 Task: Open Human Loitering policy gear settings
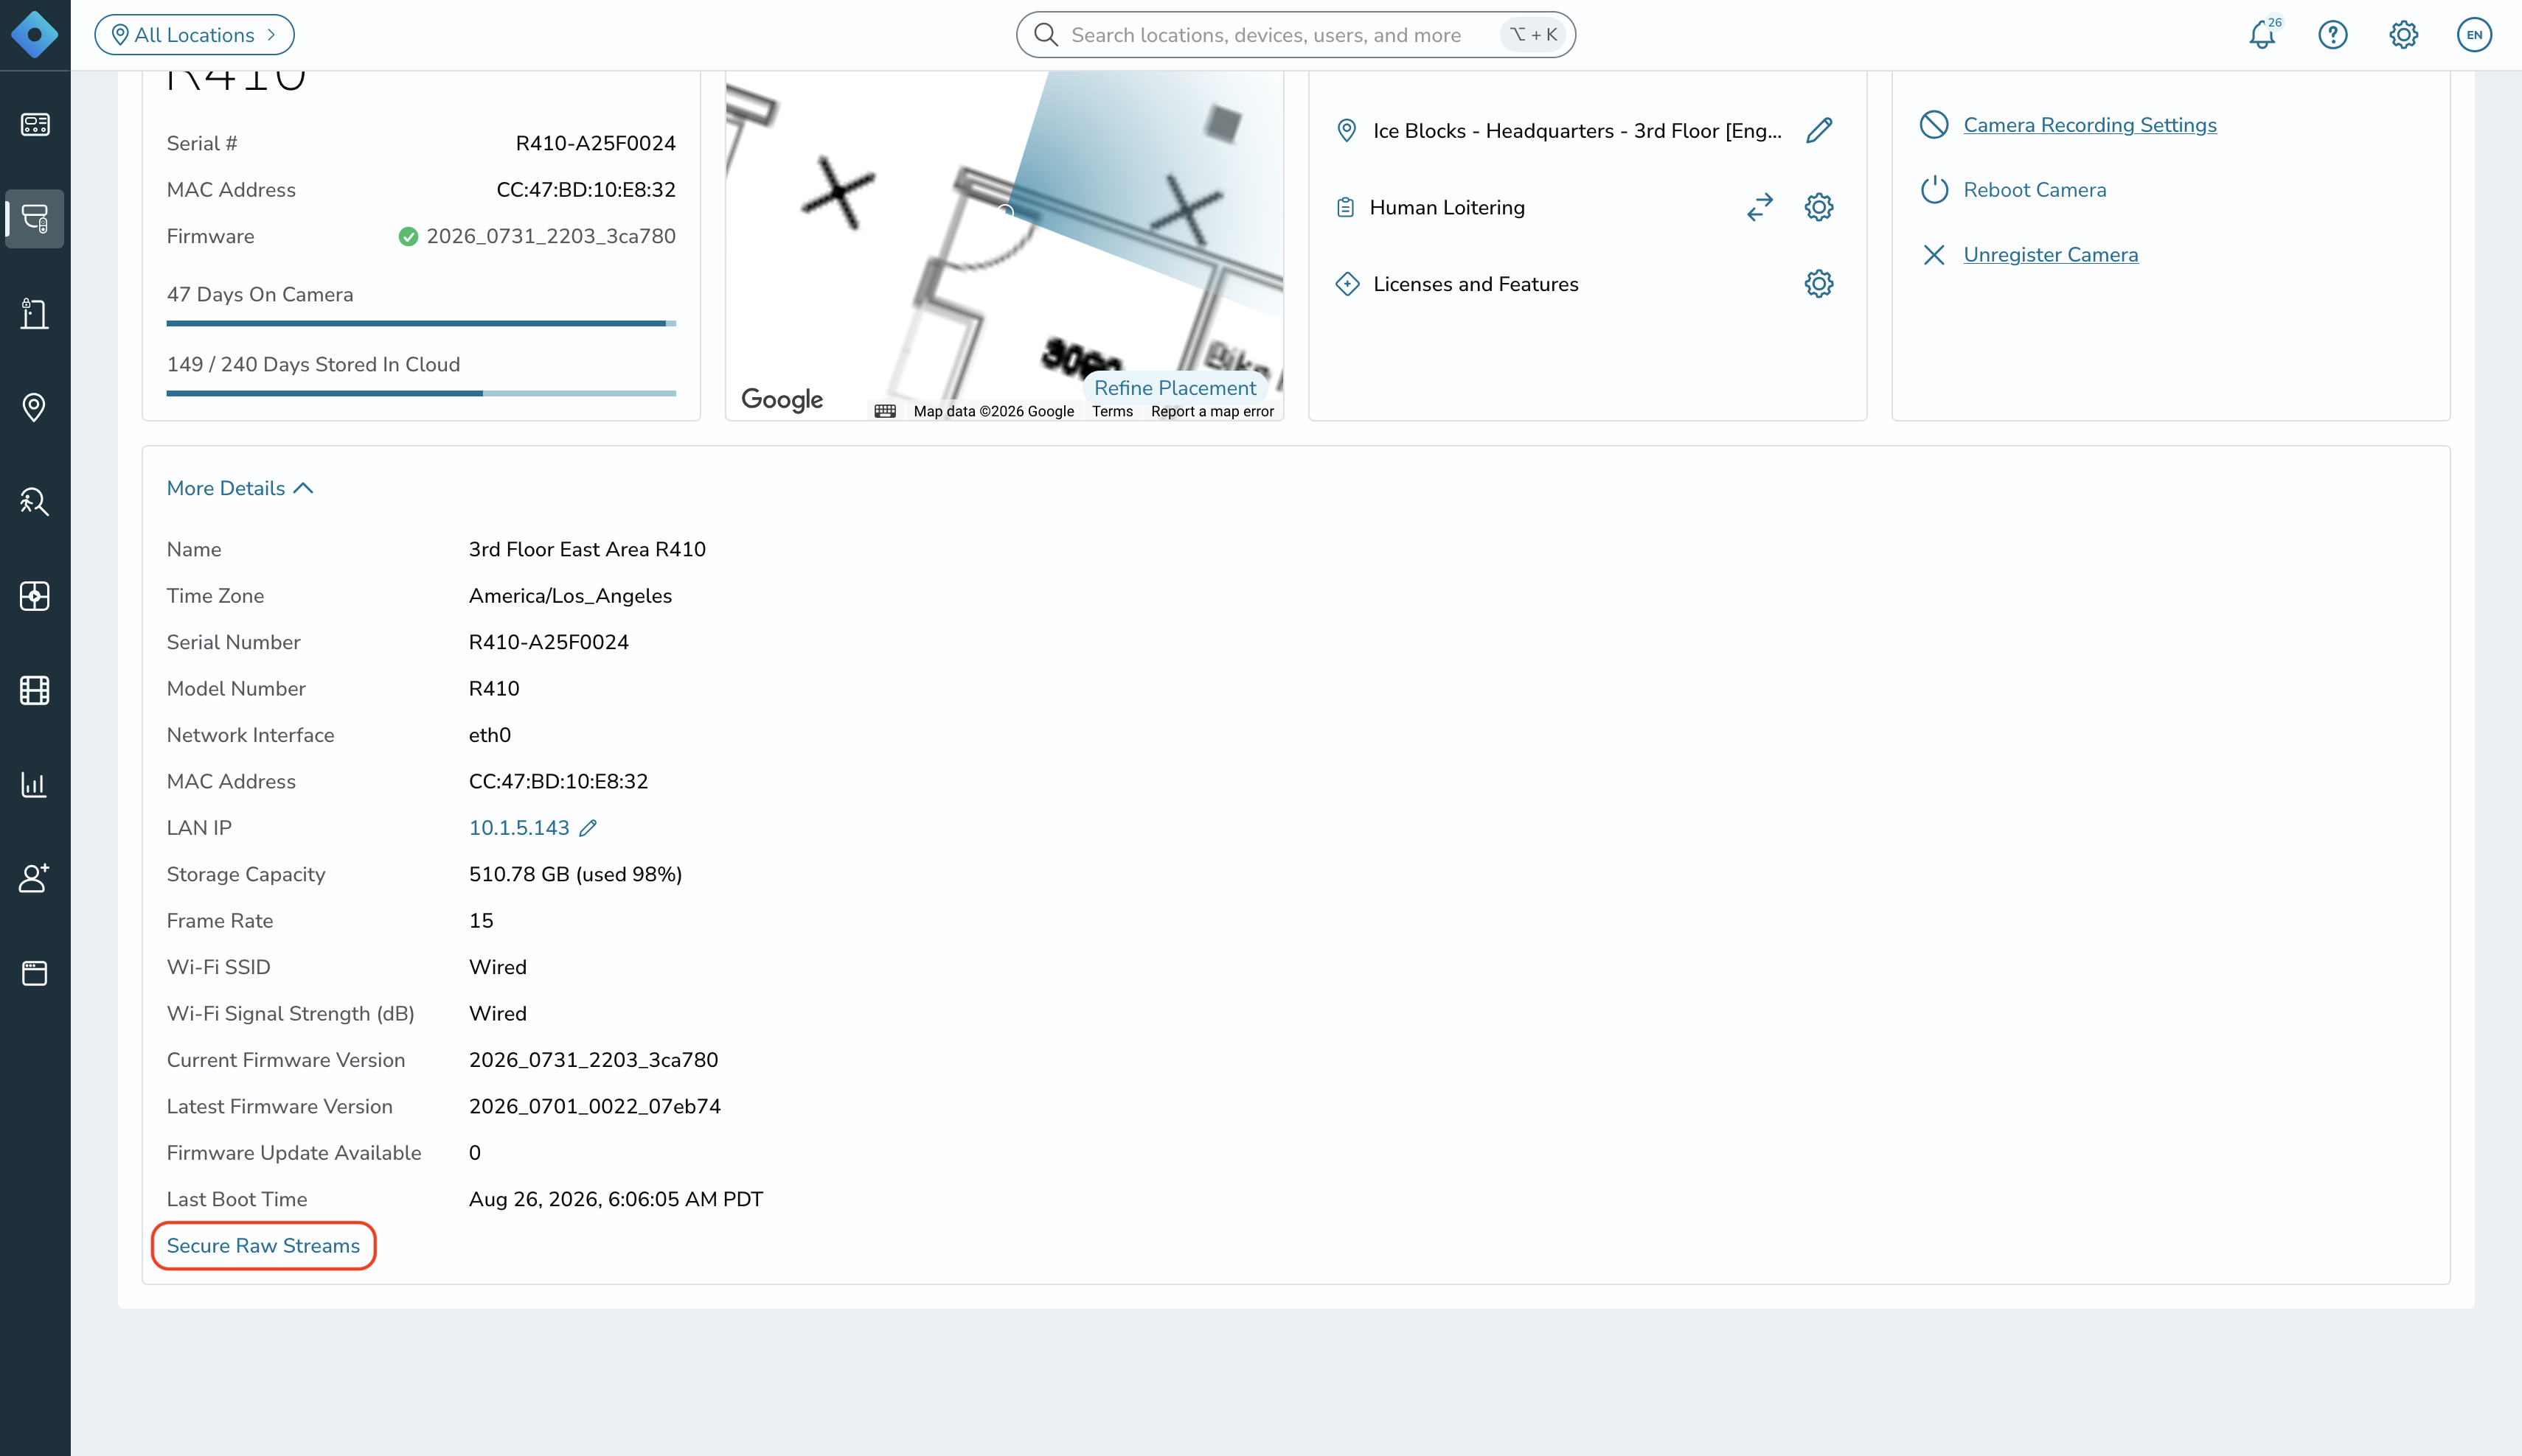click(x=1818, y=207)
